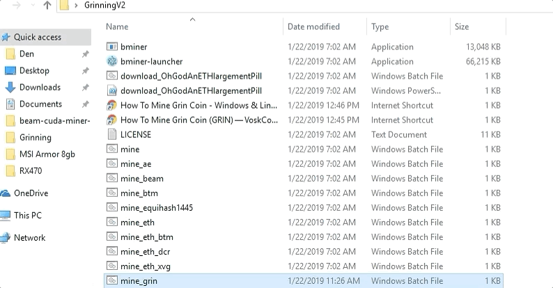Select the file name mine_equihash1445
Image resolution: width=553 pixels, height=288 pixels.
pos(157,208)
